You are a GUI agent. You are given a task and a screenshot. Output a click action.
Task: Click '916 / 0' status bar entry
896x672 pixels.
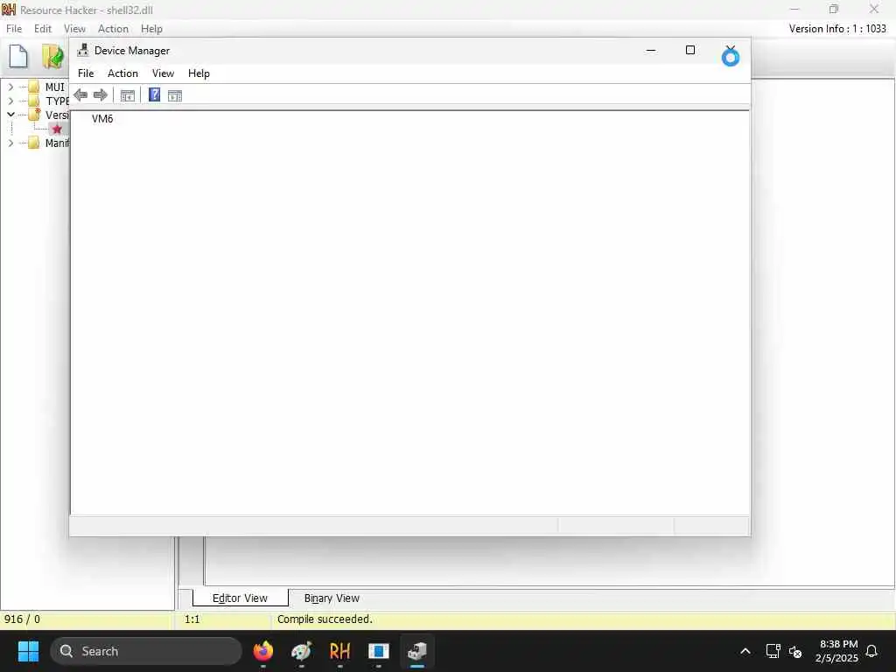tap(22, 619)
